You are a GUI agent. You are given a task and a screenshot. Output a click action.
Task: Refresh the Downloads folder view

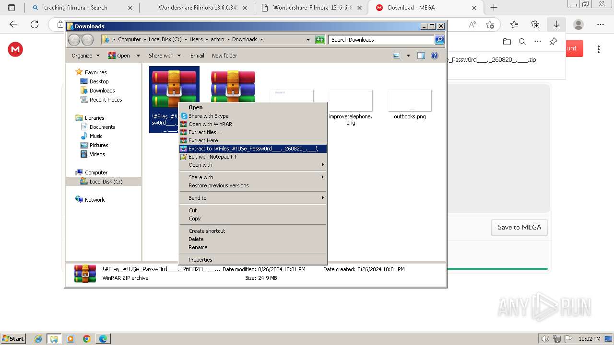(320, 40)
